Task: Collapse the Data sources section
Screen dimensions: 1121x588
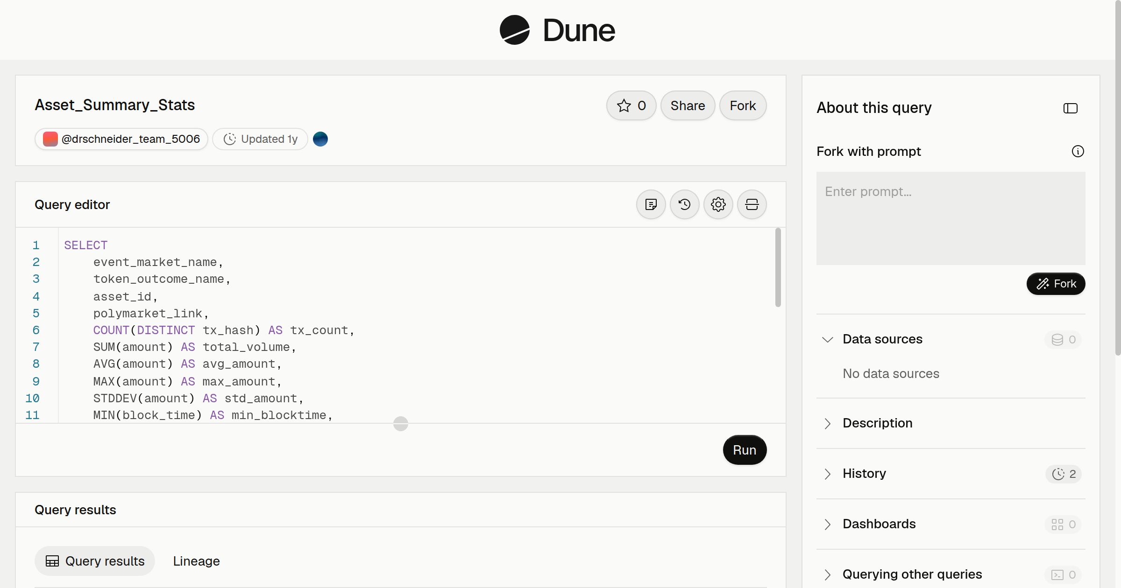Action: click(x=827, y=339)
